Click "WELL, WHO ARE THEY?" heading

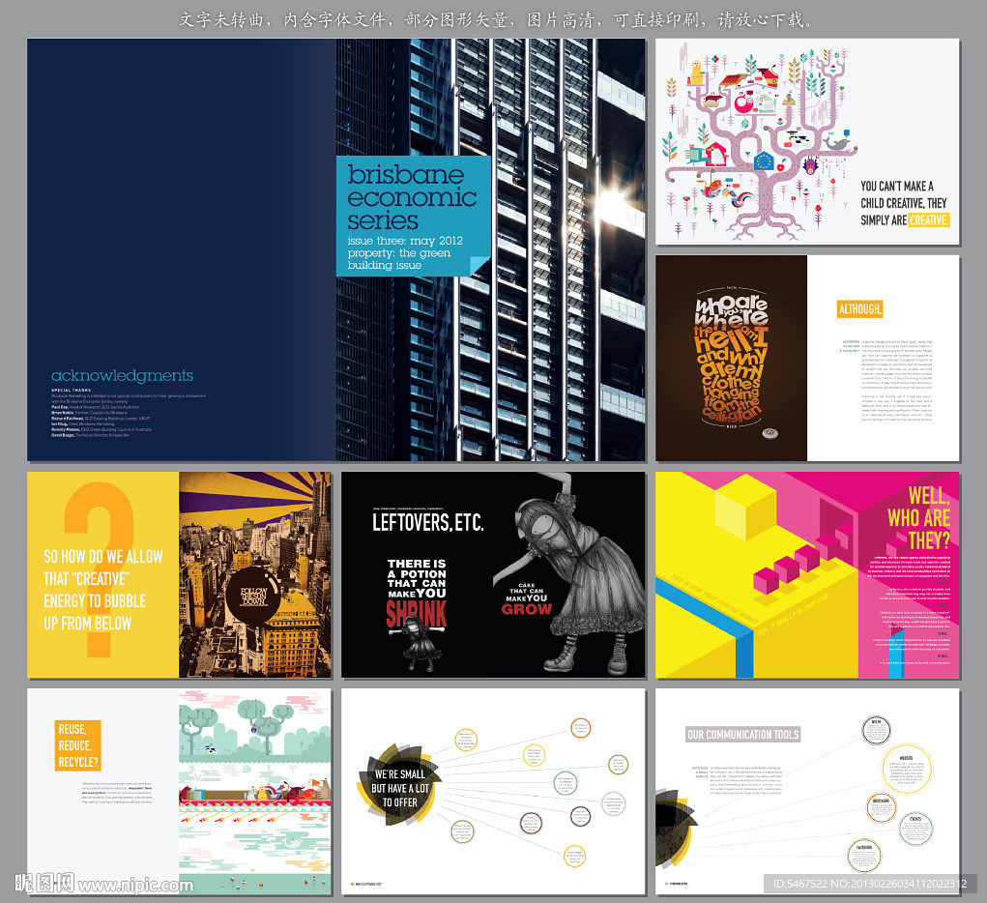[x=918, y=517]
